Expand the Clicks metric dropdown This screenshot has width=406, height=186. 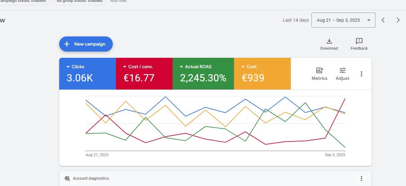pyautogui.click(x=68, y=67)
